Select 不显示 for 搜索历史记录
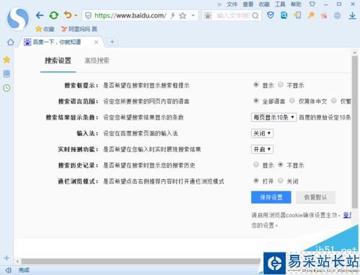 (x=281, y=165)
